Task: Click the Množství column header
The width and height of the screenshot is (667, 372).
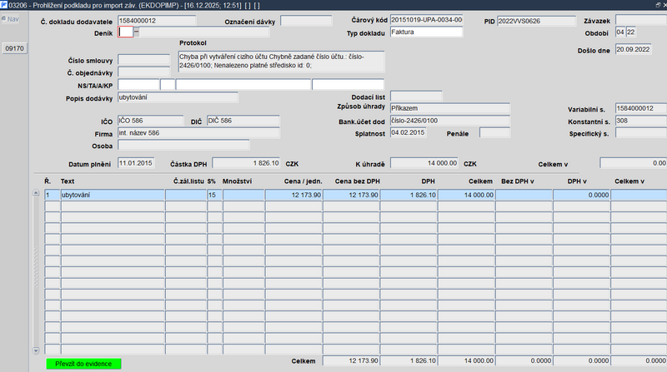Action: [237, 181]
